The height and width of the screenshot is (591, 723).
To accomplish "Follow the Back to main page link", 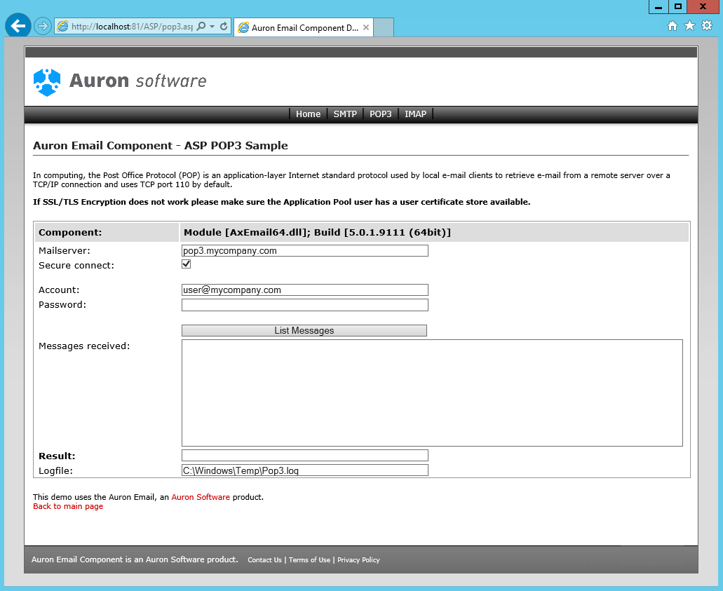I will click(68, 506).
